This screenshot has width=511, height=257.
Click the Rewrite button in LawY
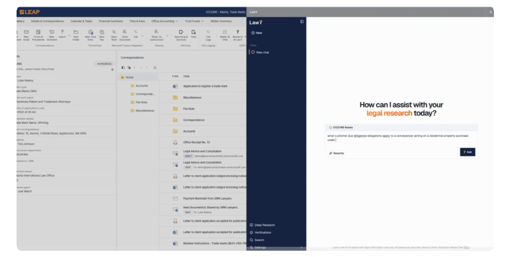[x=337, y=153]
